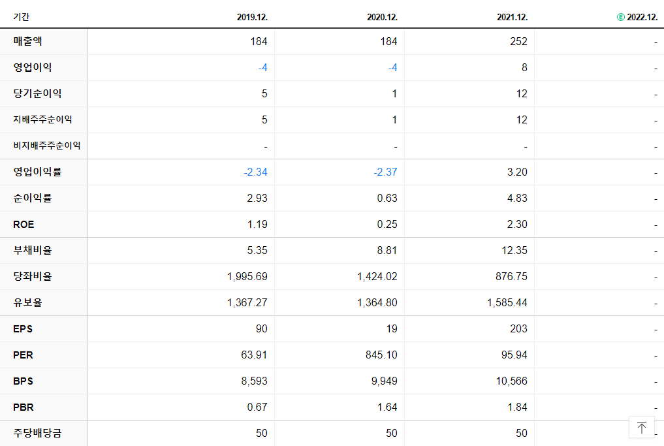Click the green estimate E icon
Screen dimensions: 664x446
(x=620, y=18)
